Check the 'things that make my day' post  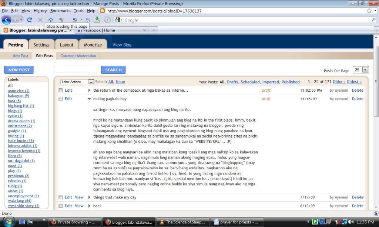coord(61,197)
